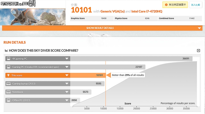The height and width of the screenshot is (114, 205).
Task: Click the Combined Score cell
Action: coord(180,18)
